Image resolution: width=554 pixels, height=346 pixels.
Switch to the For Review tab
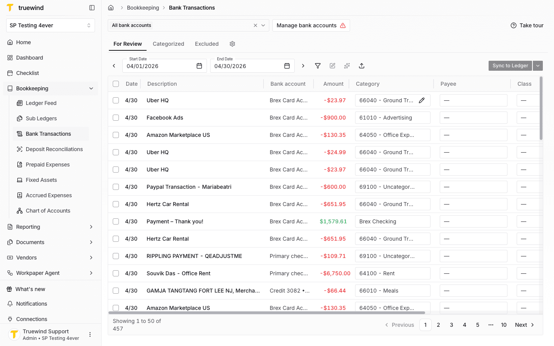coord(128,44)
